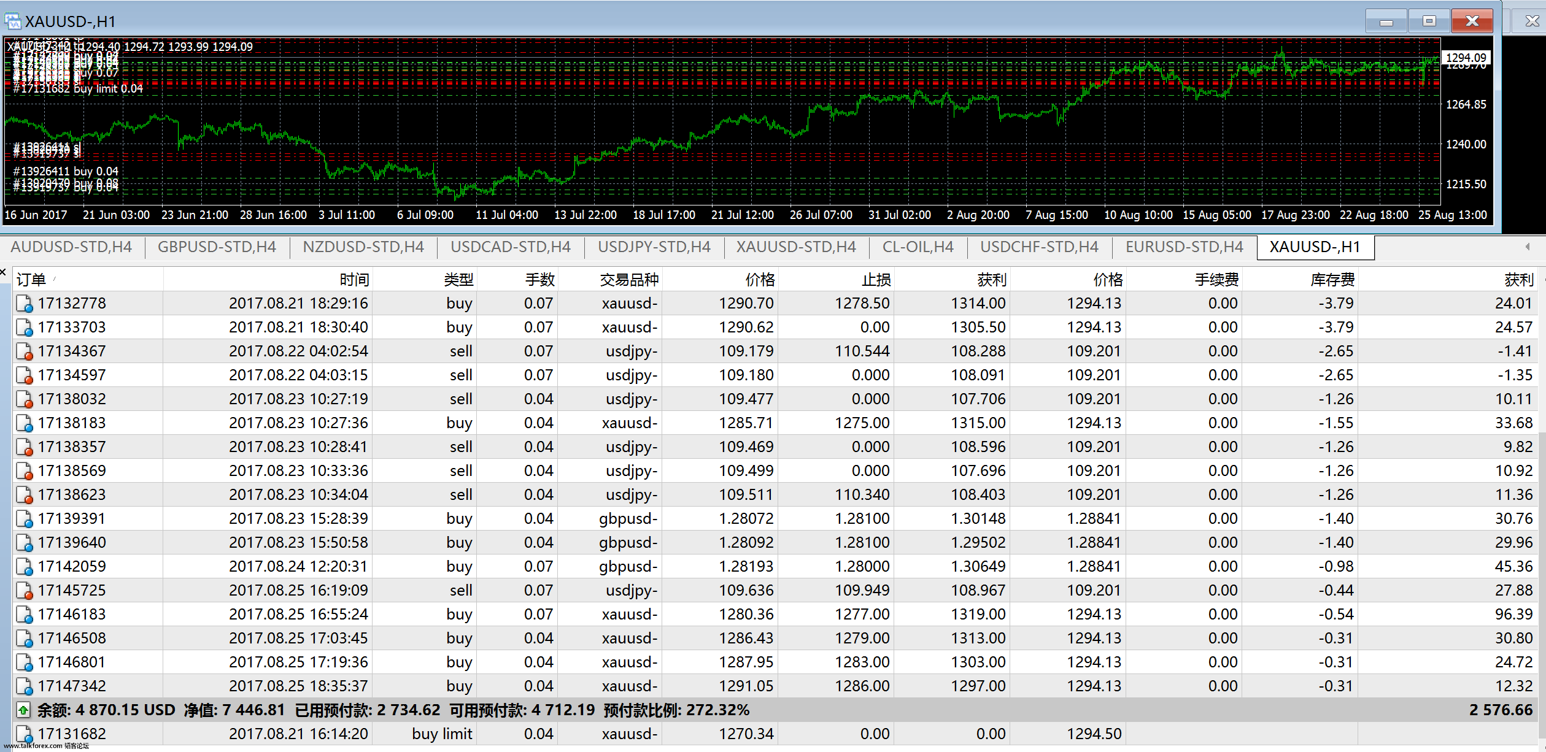Click the buy order icon for 17147342
The height and width of the screenshot is (752, 1546).
(x=25, y=686)
